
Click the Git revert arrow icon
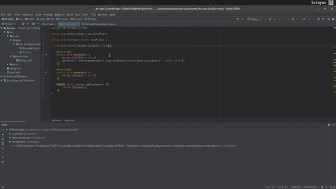coord(323,19)
